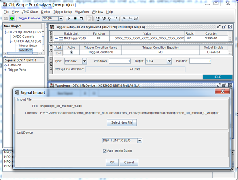Select Trigger Setup in project tree
The width and height of the screenshot is (238, 180).
(x=28, y=46)
